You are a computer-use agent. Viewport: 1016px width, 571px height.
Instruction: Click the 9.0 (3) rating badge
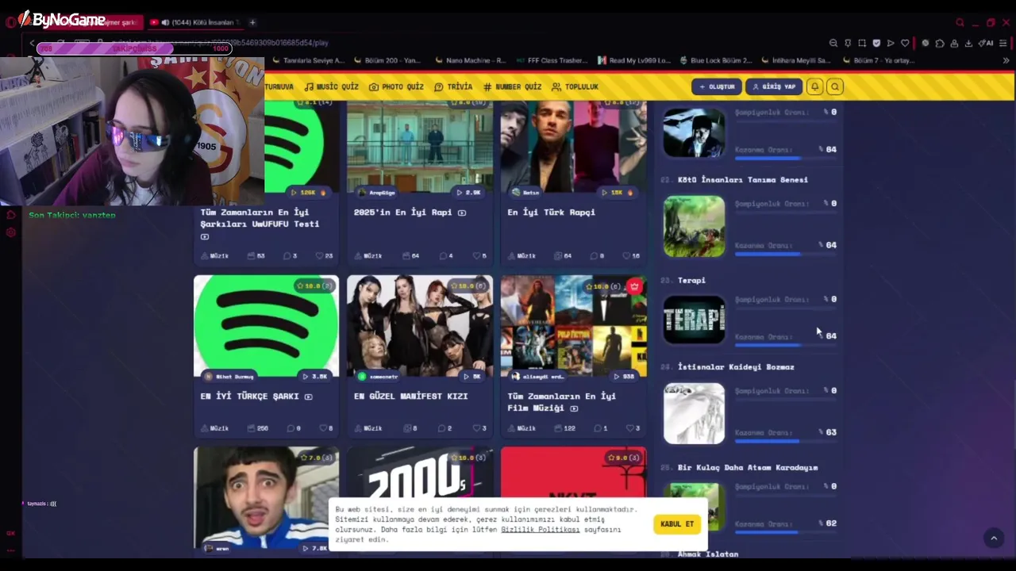[623, 458]
